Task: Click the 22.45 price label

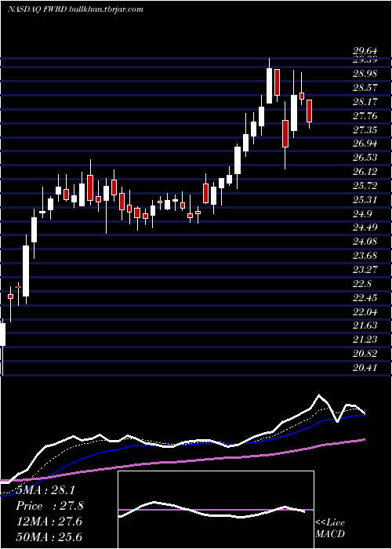Action: pyautogui.click(x=365, y=297)
